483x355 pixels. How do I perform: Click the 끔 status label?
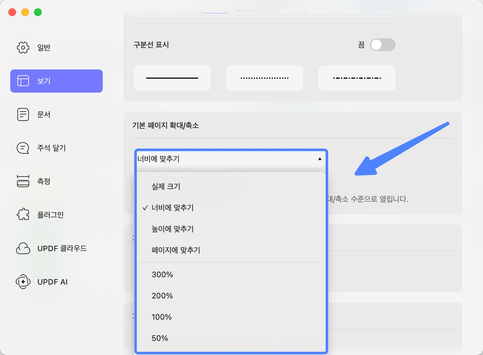click(361, 45)
